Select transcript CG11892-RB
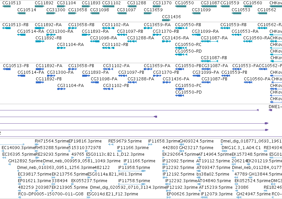Viewport: 282px width, 199px height. click(49, 38)
